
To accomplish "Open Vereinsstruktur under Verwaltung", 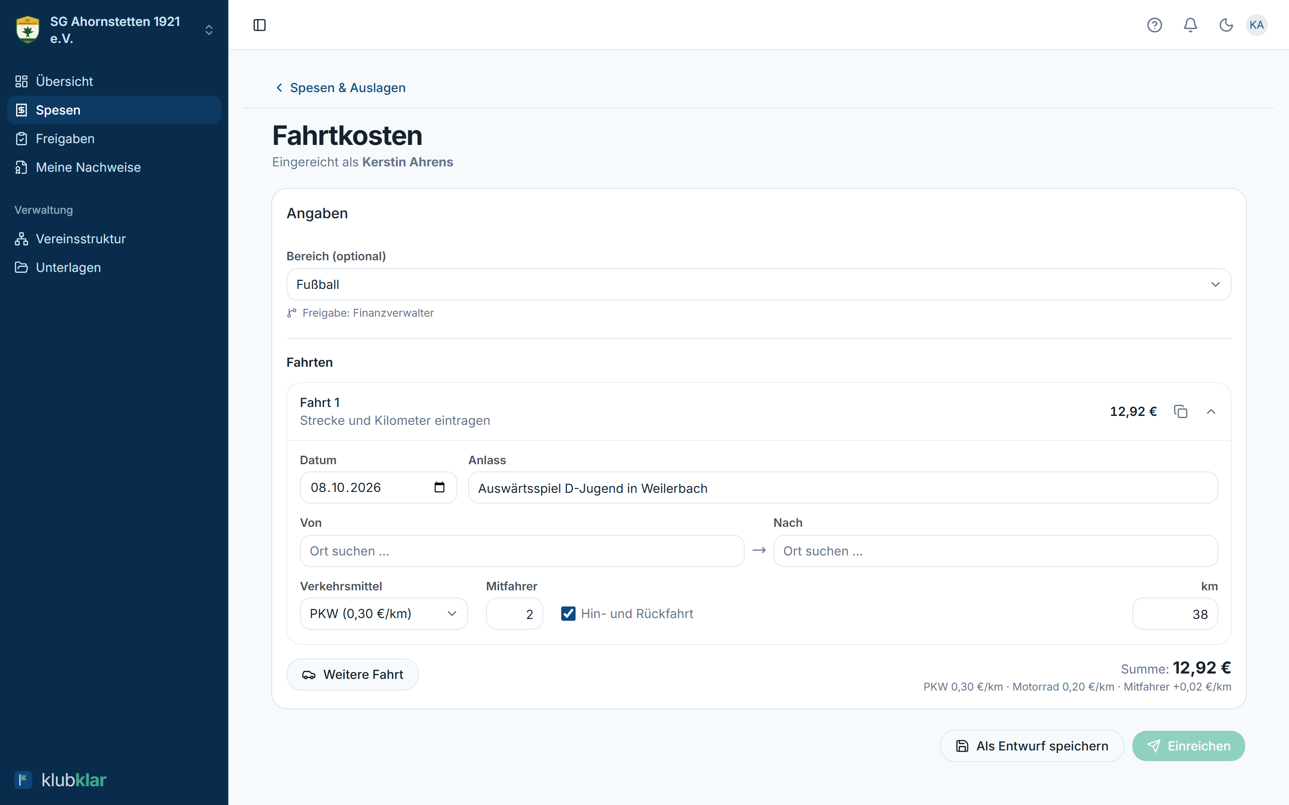I will [114, 239].
